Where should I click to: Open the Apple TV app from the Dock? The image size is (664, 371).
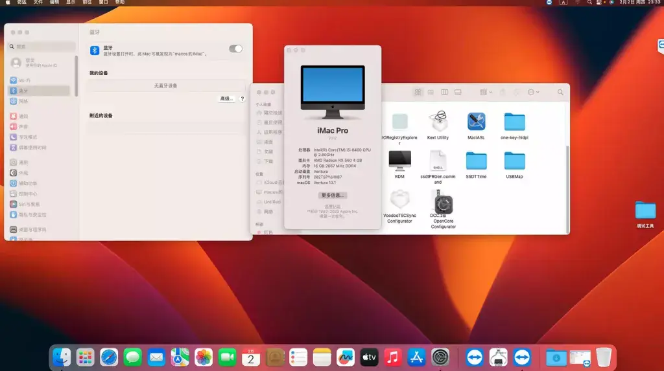(369, 357)
